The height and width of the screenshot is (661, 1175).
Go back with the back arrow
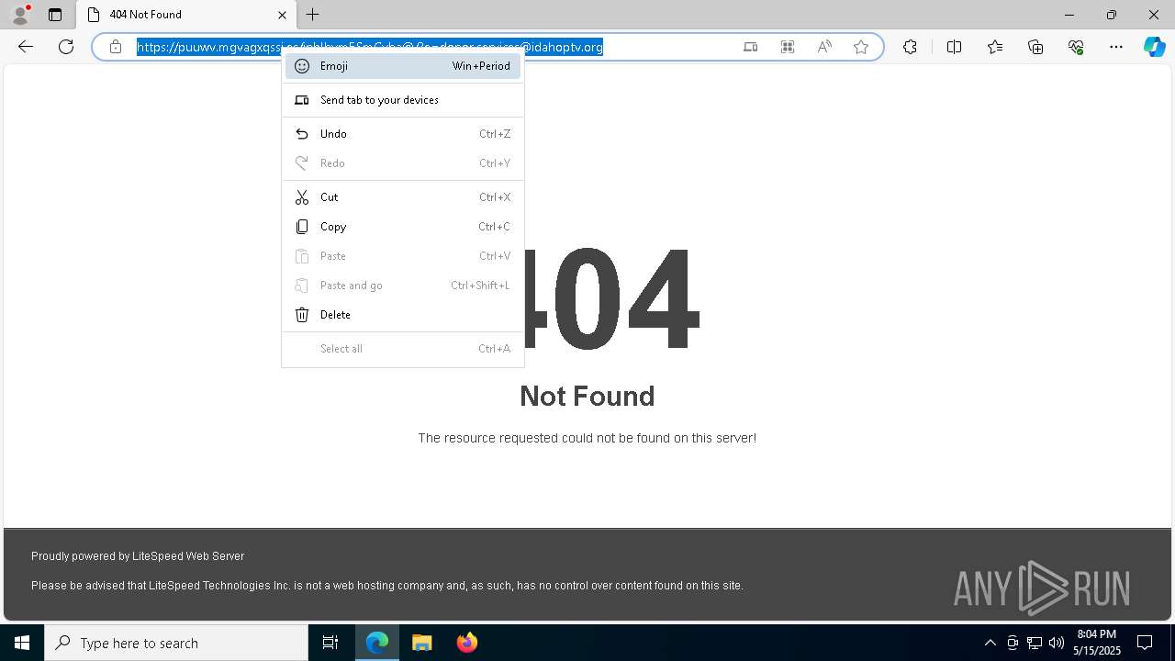point(26,47)
